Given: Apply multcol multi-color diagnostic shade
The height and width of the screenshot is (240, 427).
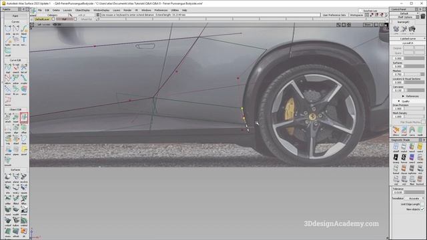Looking at the screenshot, I should (404, 148).
